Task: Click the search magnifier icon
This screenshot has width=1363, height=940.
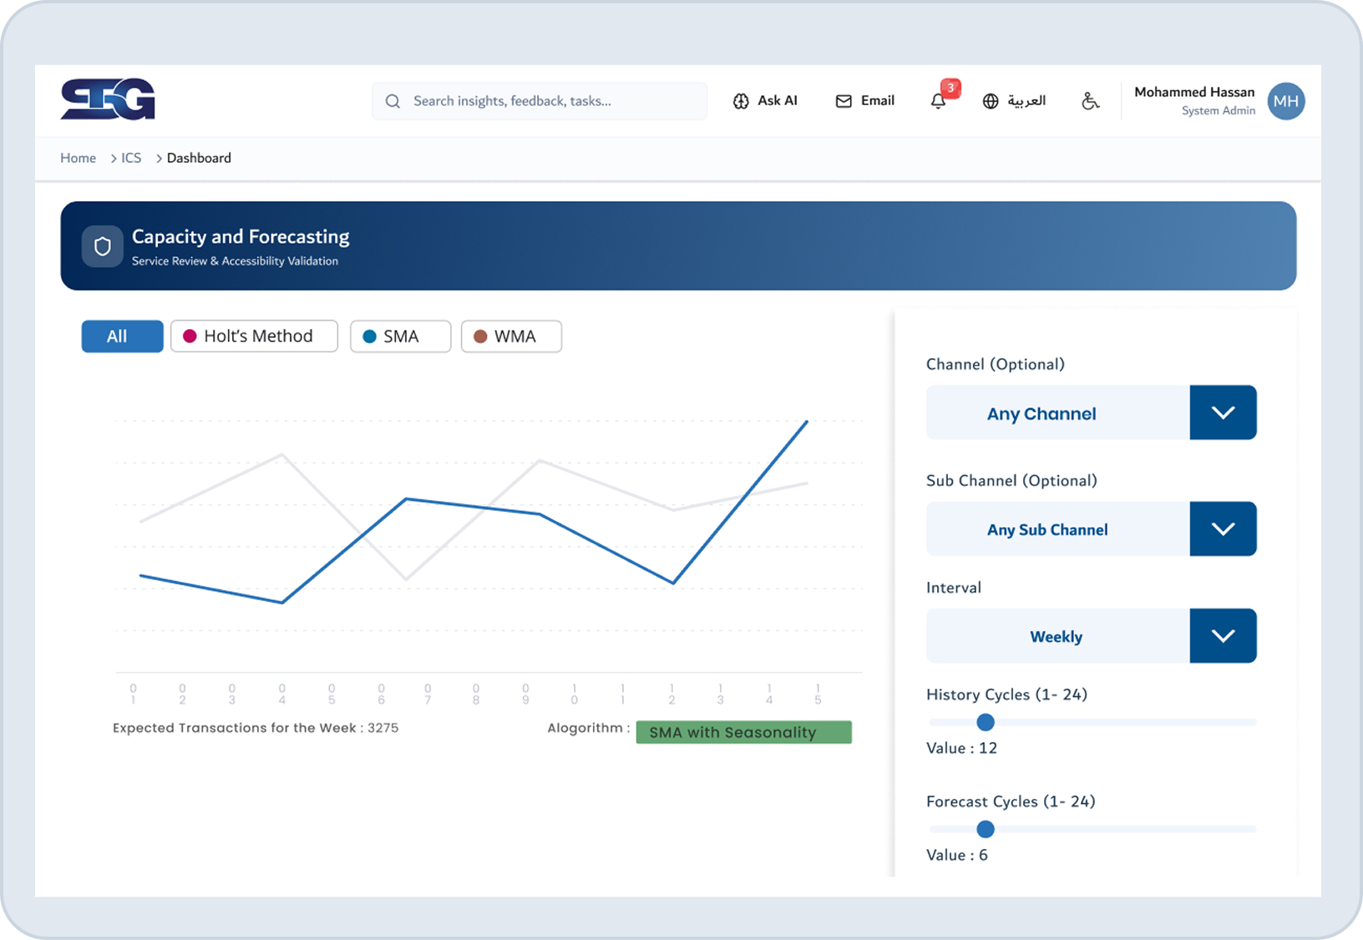Action: click(393, 100)
